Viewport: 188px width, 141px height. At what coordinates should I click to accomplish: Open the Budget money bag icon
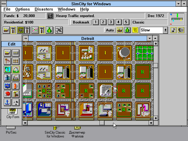click(49, 30)
